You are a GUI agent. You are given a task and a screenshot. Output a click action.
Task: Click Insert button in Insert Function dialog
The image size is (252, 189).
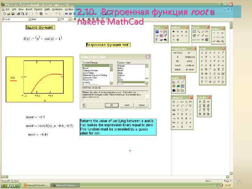(127, 105)
